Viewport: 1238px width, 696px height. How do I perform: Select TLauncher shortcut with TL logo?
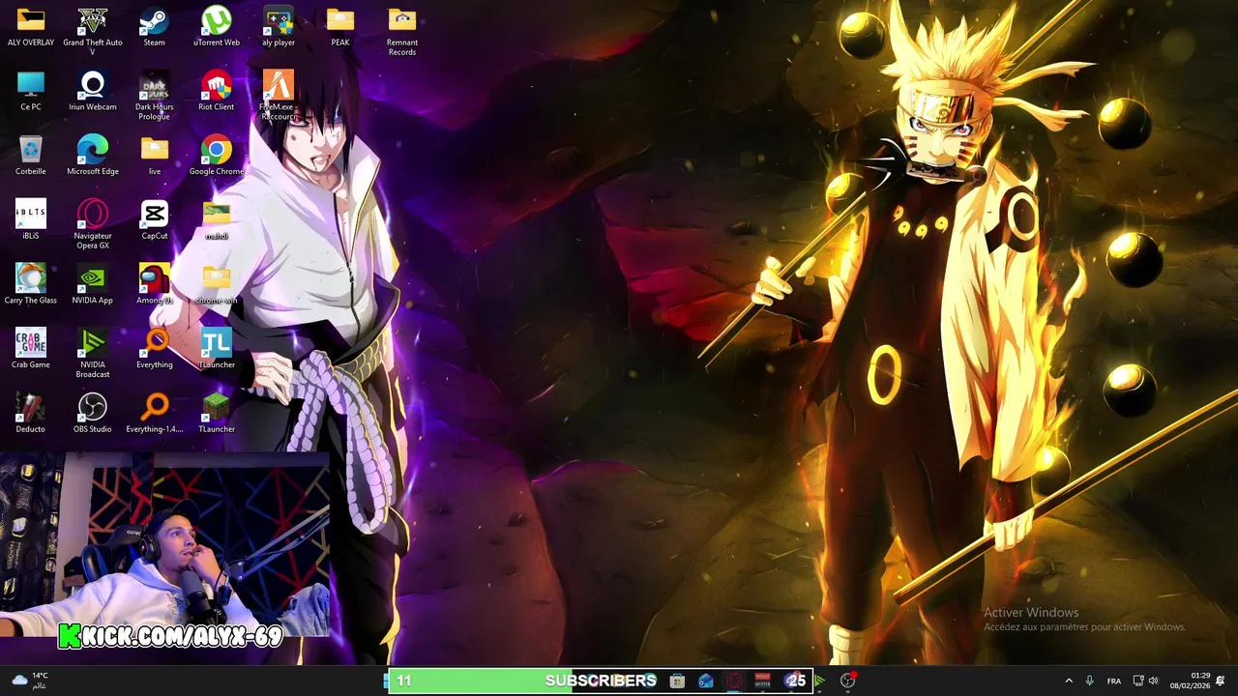(x=217, y=349)
